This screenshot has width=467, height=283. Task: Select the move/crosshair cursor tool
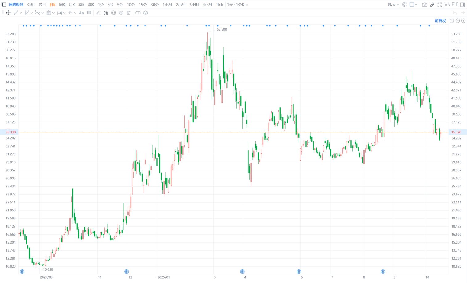(8, 13)
